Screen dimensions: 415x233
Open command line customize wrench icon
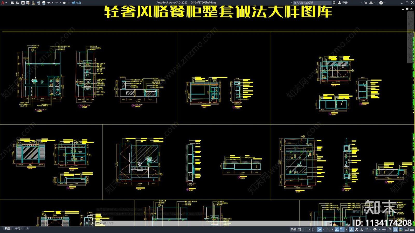[x=92, y=223]
